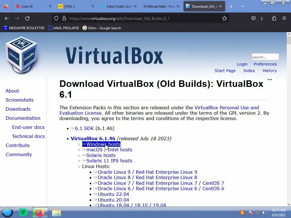Open the green notes taskbar app

(23, 212)
